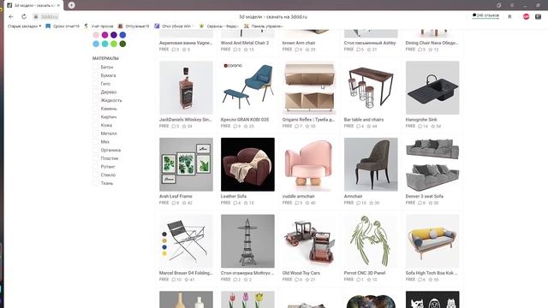Open a new browser tab with plus button

coord(72,5)
